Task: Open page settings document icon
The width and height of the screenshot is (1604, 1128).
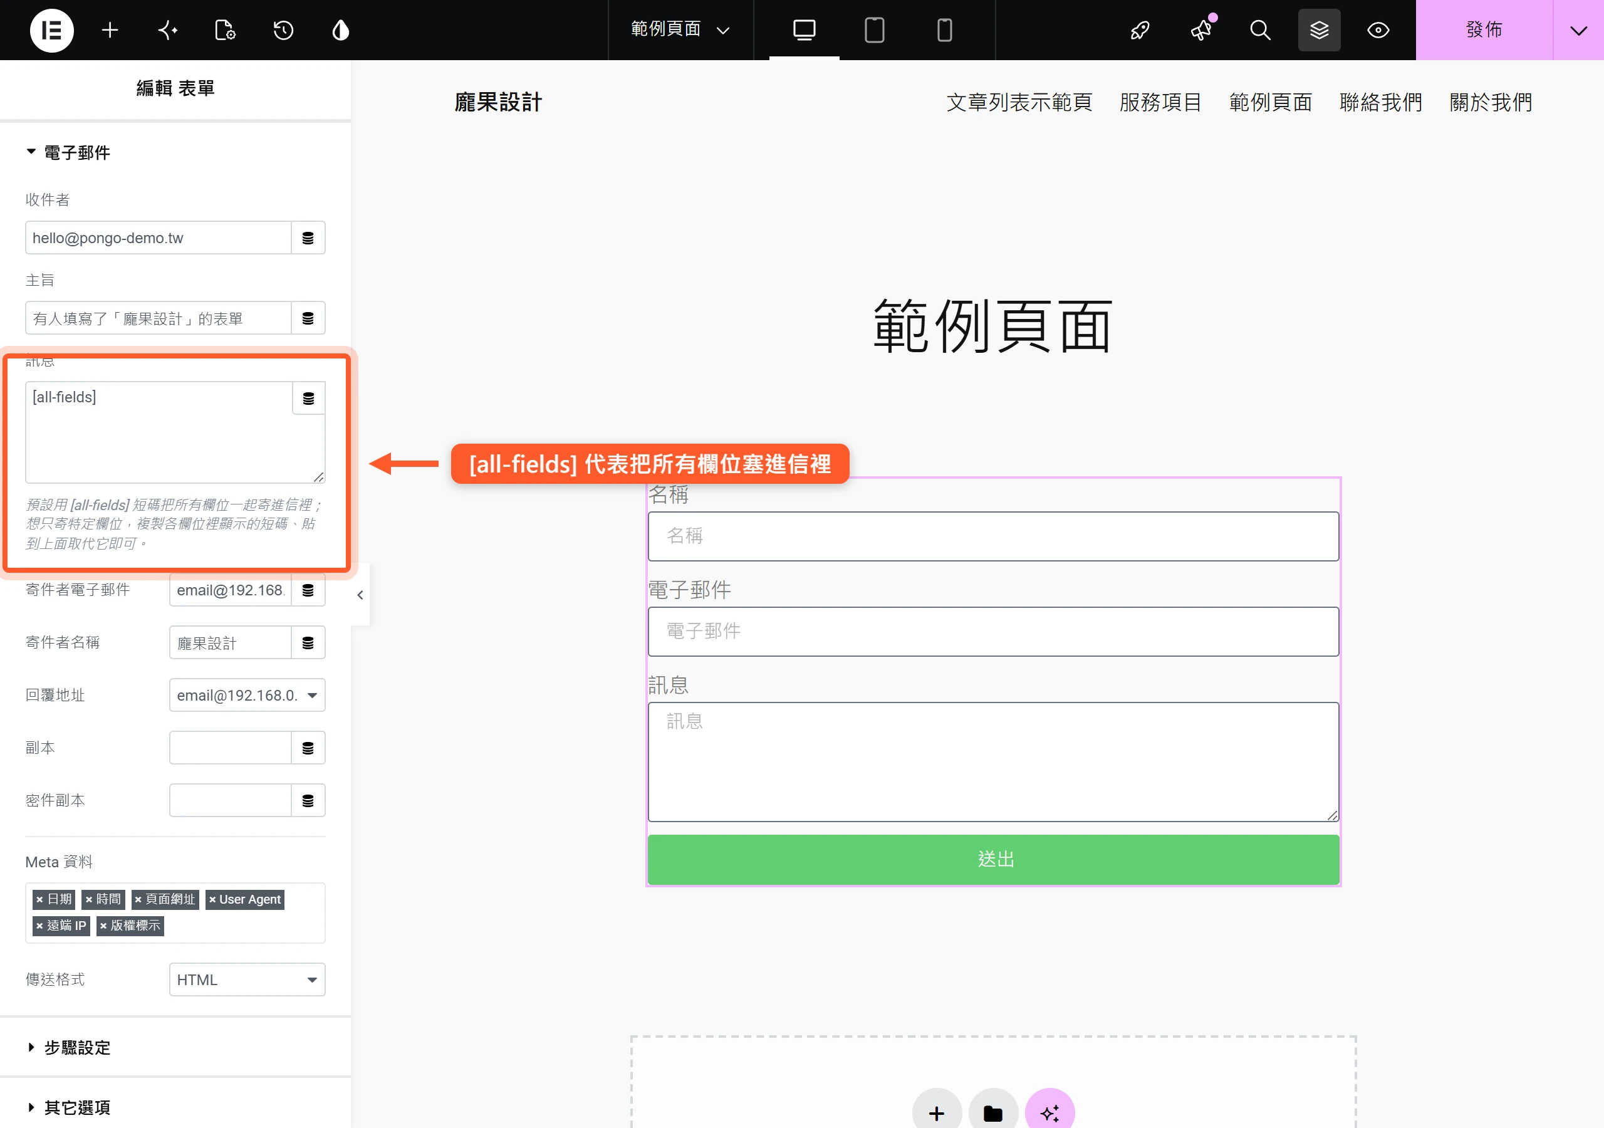Action: click(225, 30)
